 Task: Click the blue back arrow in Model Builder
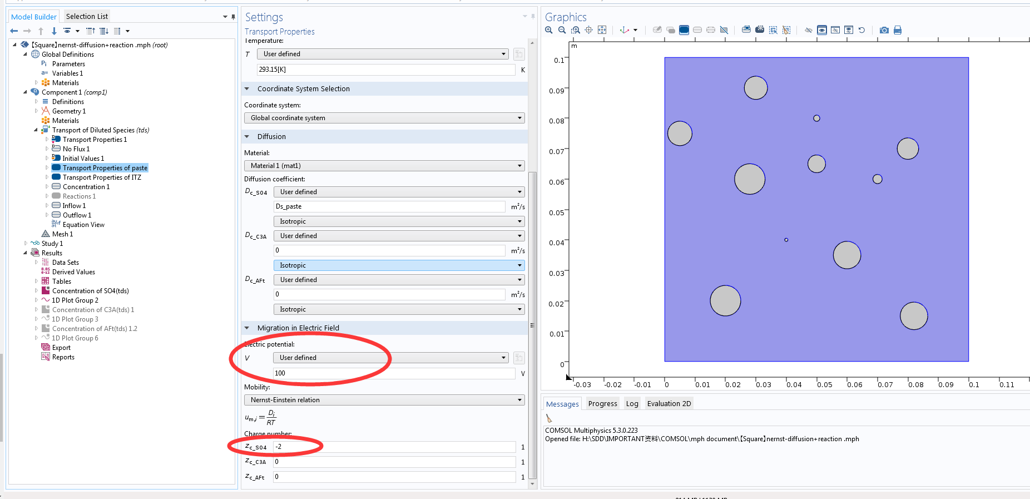(14, 31)
